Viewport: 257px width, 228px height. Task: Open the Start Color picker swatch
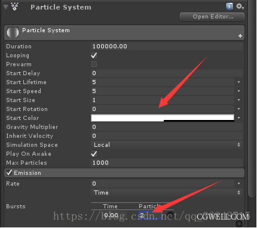click(163, 118)
